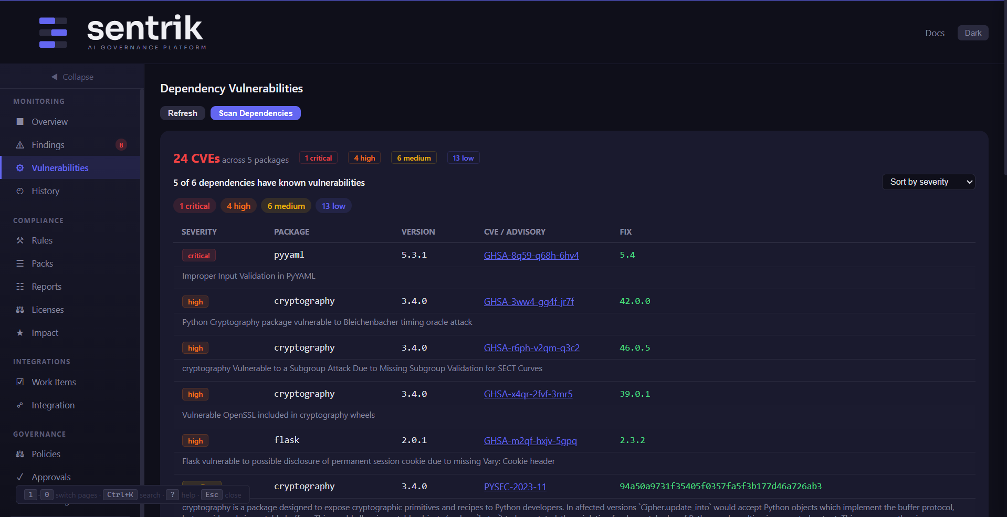Click the pyyaml package name
Image resolution: width=1007 pixels, height=517 pixels.
pyautogui.click(x=289, y=255)
